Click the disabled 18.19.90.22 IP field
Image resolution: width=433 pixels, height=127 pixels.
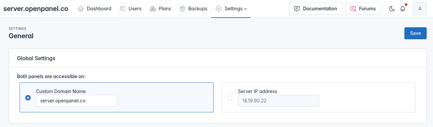click(279, 101)
